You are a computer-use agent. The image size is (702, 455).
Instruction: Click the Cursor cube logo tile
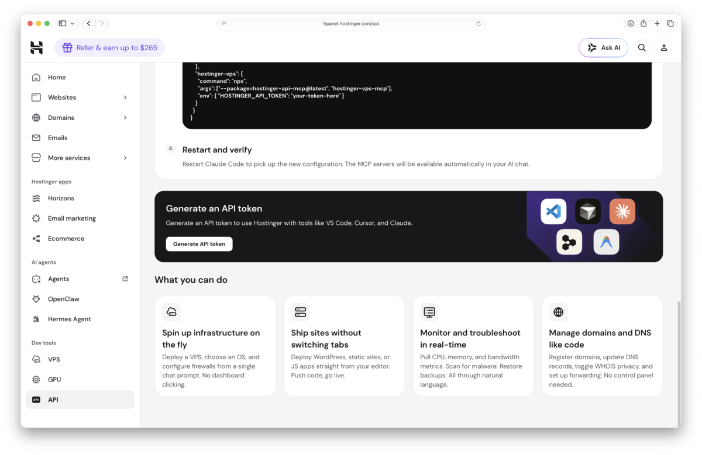click(x=588, y=211)
